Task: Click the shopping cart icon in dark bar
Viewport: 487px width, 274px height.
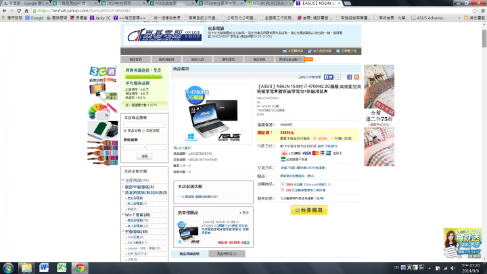Action: coord(285,51)
